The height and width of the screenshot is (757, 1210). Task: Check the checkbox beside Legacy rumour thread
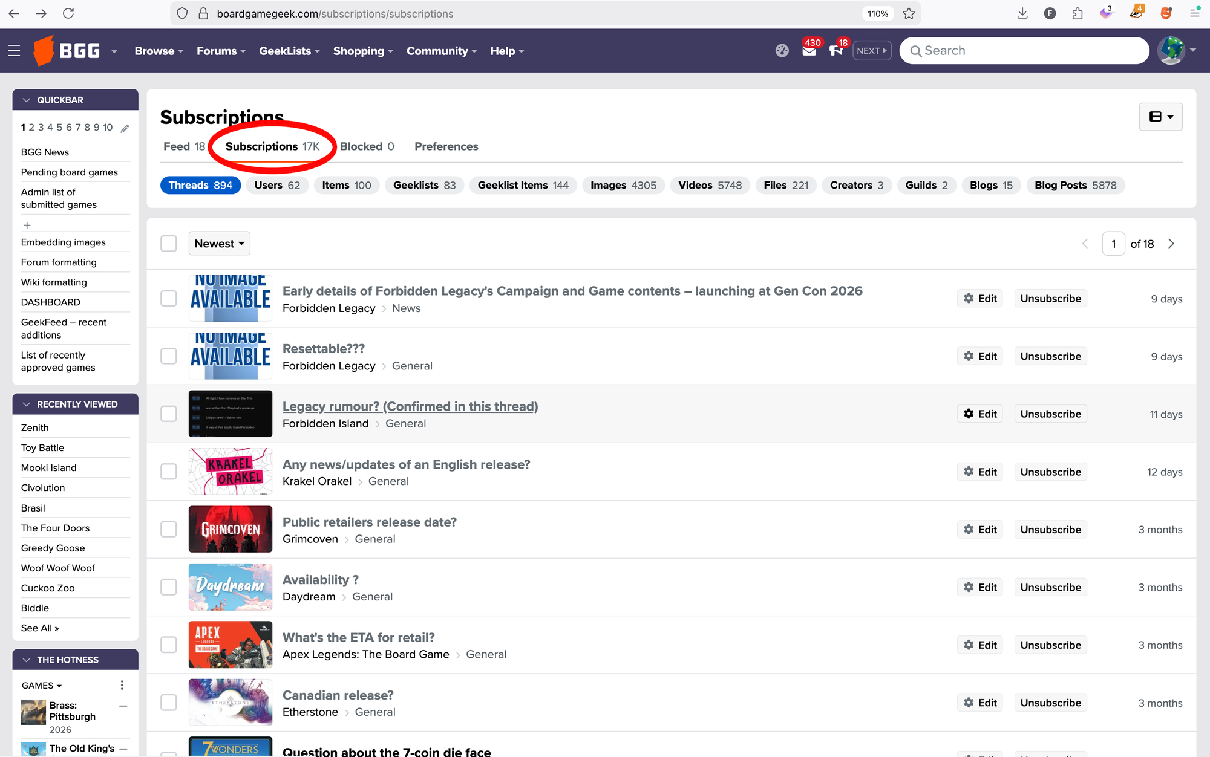(169, 414)
